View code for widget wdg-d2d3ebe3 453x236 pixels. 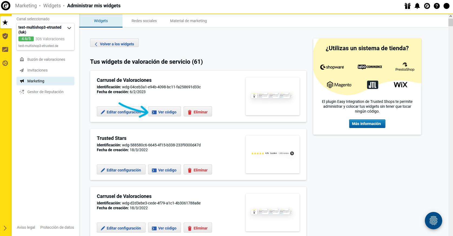tap(164, 228)
